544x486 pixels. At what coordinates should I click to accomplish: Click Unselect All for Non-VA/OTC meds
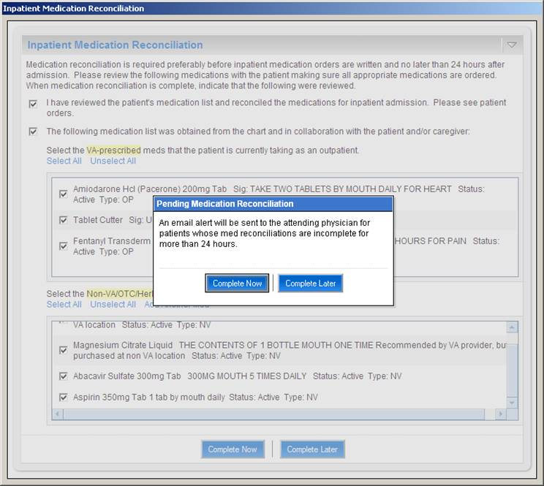click(x=113, y=304)
